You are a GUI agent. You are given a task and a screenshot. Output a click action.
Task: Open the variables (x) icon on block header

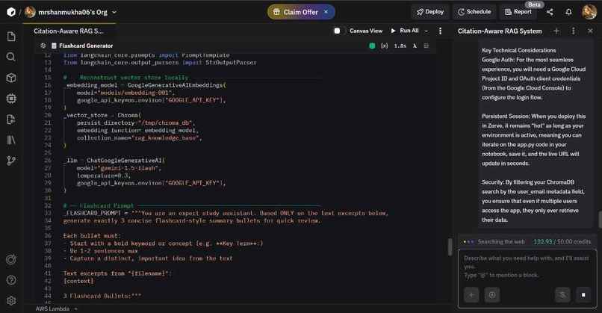[385, 46]
